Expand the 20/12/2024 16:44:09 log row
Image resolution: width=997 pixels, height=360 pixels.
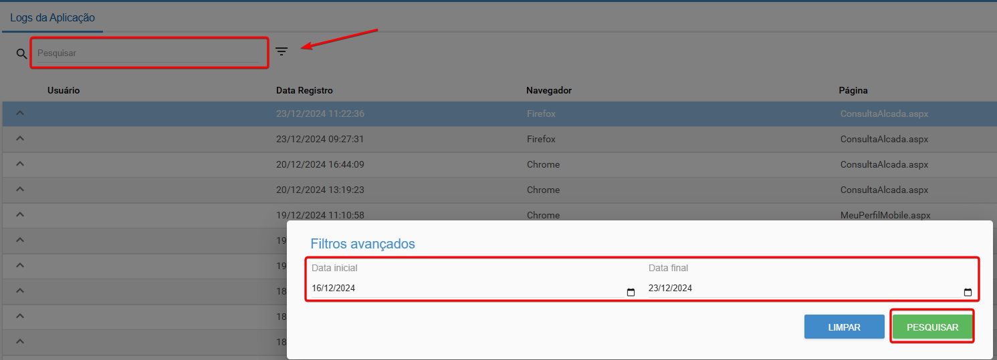pos(20,164)
